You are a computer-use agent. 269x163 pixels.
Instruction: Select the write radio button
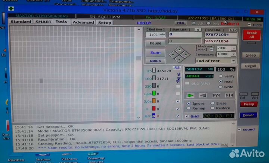point(220,87)
